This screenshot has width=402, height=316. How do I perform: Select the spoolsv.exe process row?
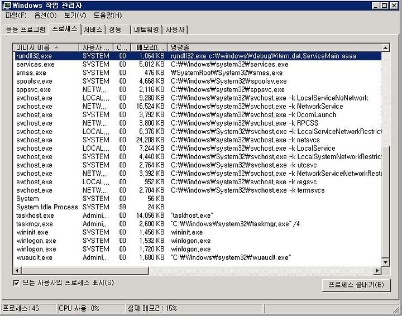[x=198, y=82]
